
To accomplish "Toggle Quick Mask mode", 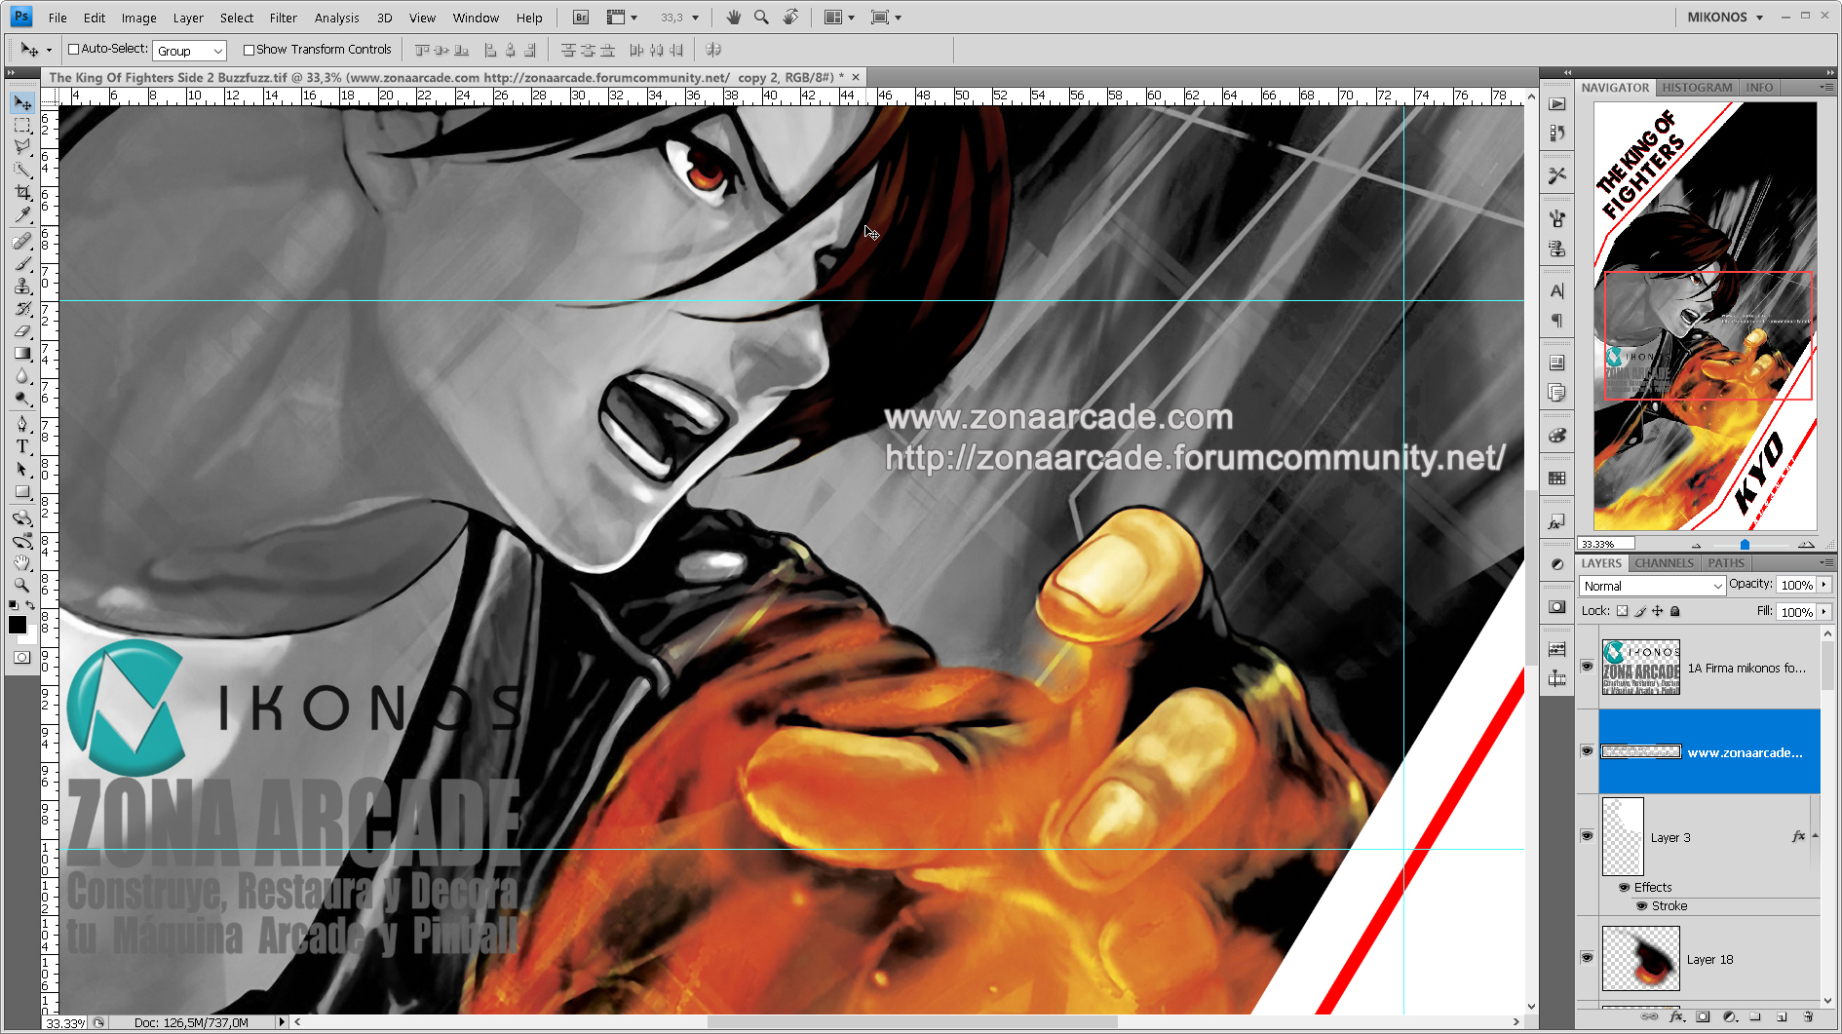I will point(22,658).
